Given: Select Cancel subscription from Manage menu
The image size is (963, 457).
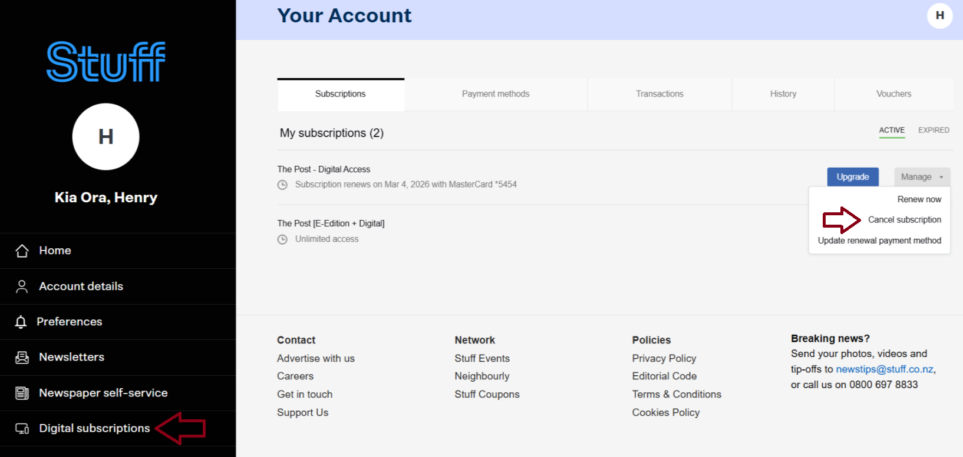Looking at the screenshot, I should (904, 220).
